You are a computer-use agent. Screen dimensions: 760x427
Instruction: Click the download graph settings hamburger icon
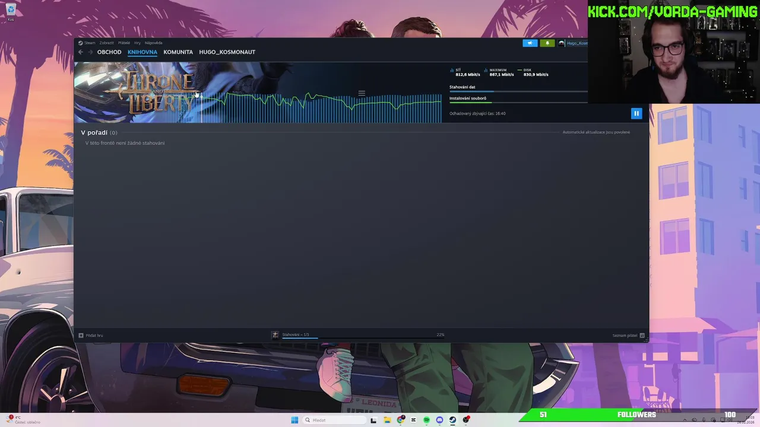click(362, 93)
